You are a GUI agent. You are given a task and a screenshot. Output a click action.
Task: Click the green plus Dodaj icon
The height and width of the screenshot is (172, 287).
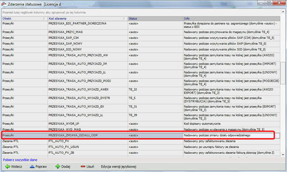click(x=58, y=166)
